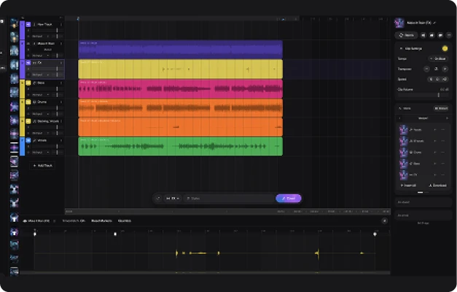The width and height of the screenshot is (457, 292).
Task: Open the Drums track options menu
Action: [61, 102]
